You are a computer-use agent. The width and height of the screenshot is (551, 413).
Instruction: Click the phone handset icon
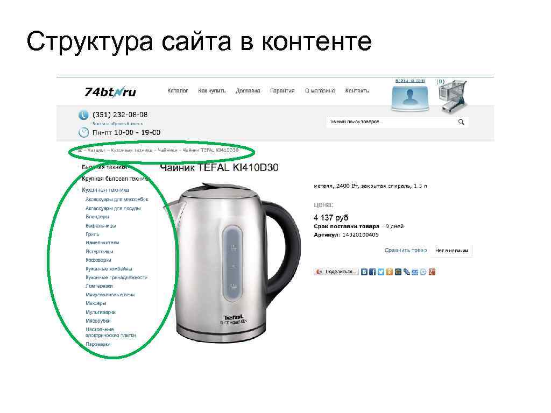(83, 115)
